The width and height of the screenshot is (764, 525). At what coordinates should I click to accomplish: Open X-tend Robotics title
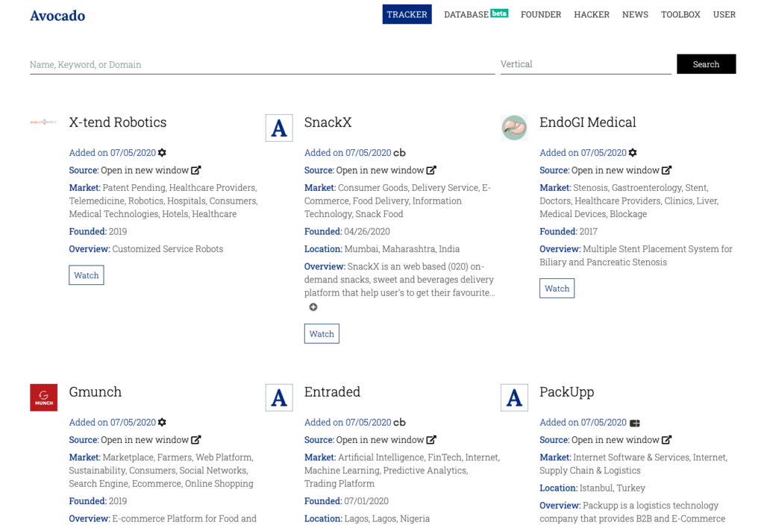[x=117, y=122]
